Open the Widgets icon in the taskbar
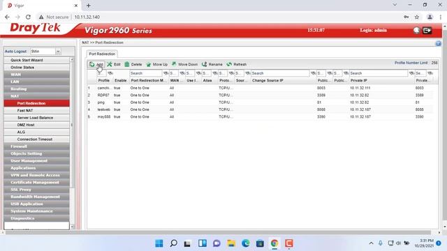 tap(203, 243)
